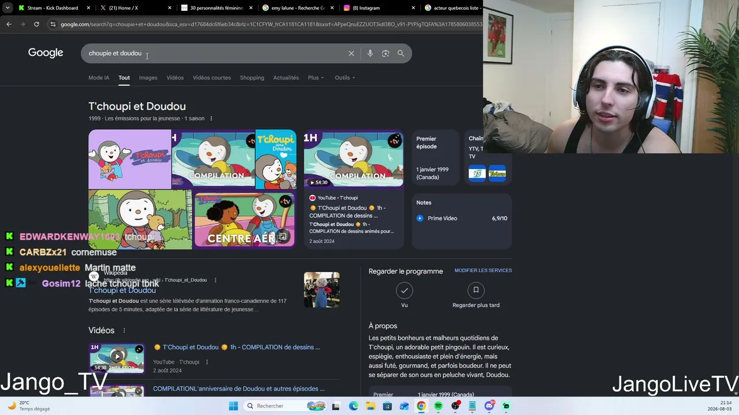Open options for the YouTube T'choupi video
This screenshot has width=739, height=415.
(x=207, y=362)
